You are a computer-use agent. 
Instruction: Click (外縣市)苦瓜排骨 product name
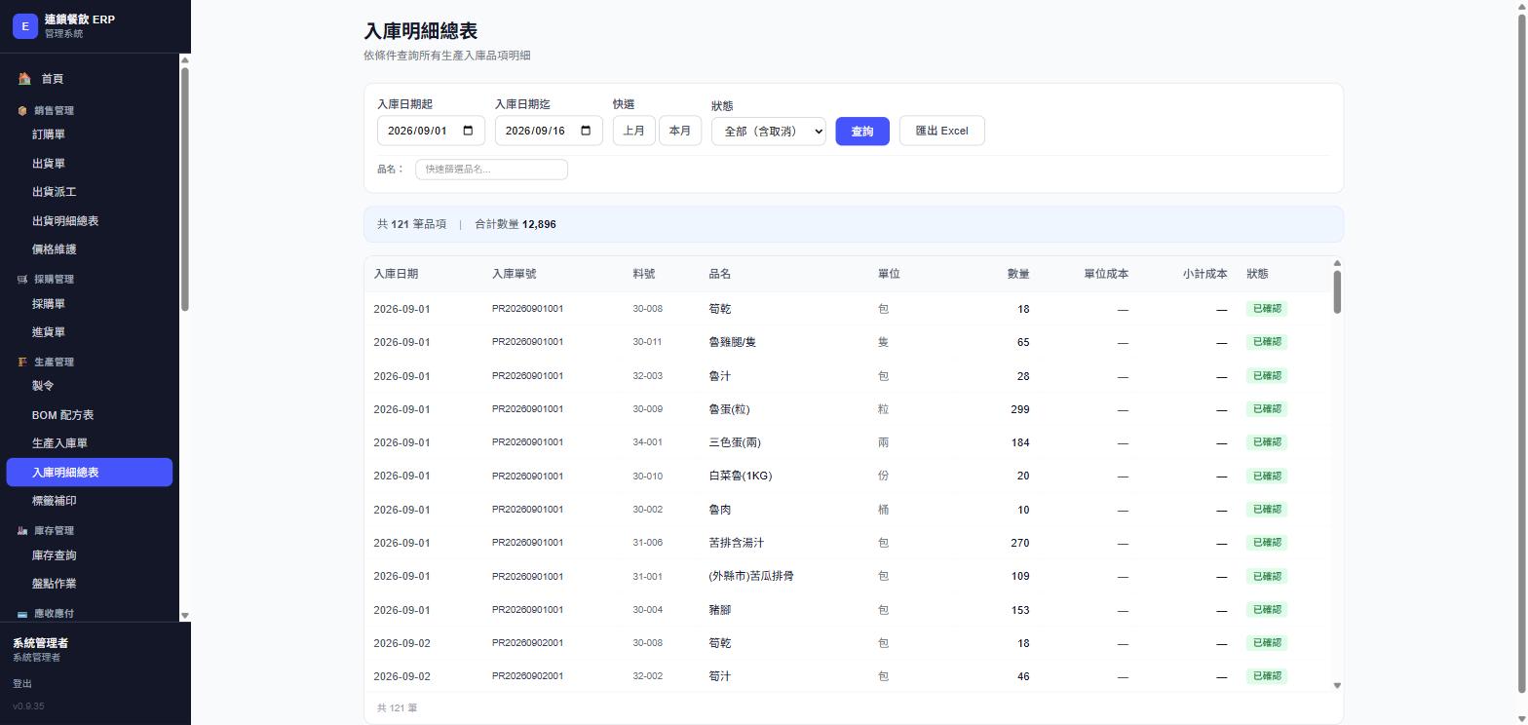point(750,577)
